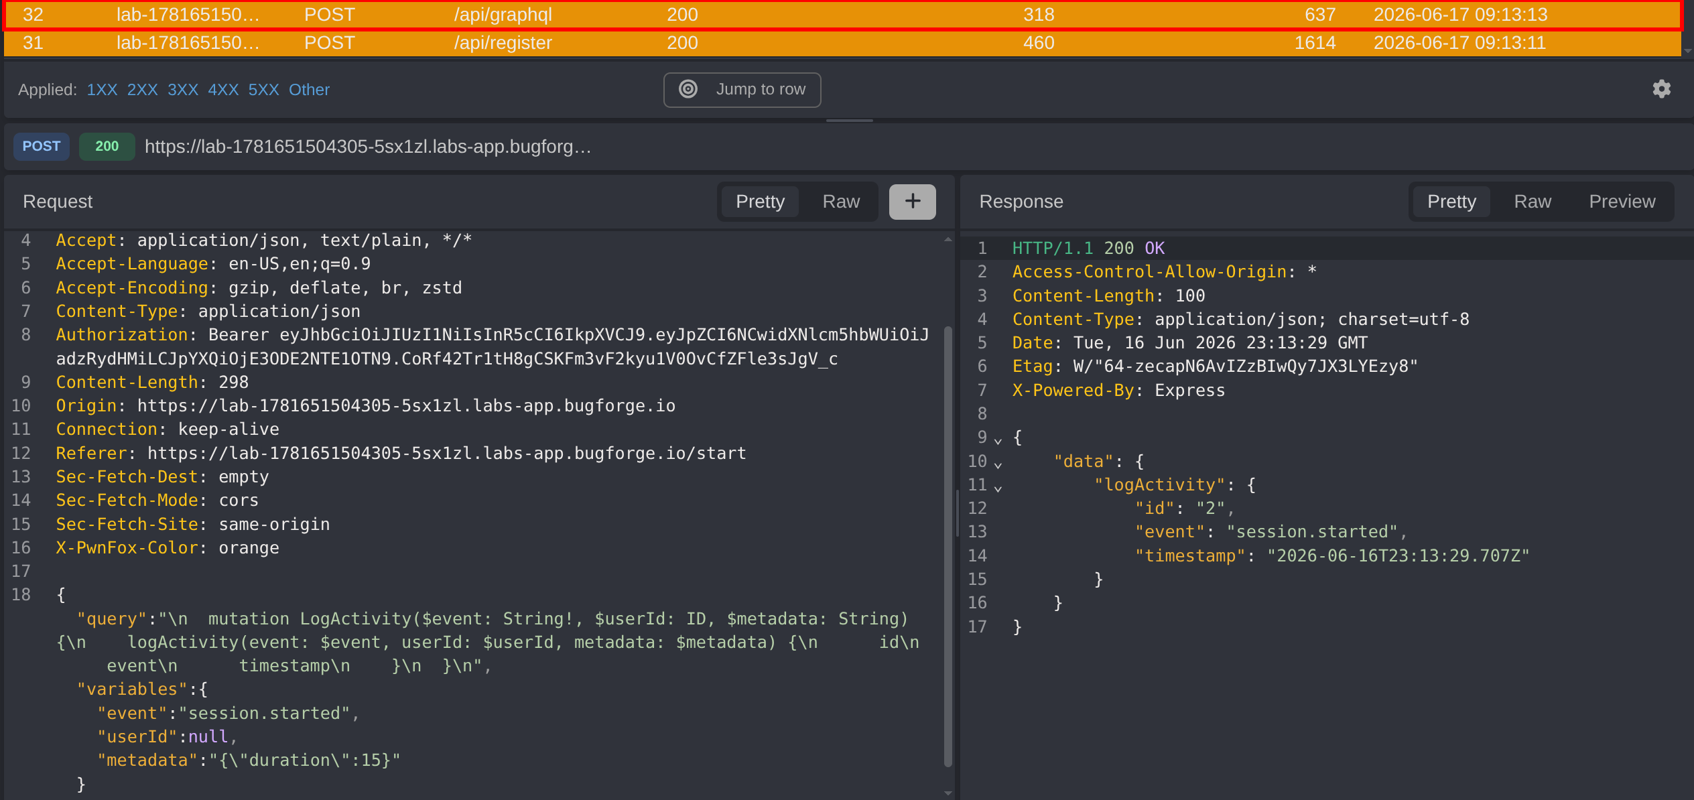Click scroll-up arrow in request pane
This screenshot has height=800, width=1694.
pyautogui.click(x=948, y=239)
